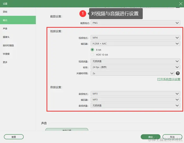Open the 录制 settings section
The width and height of the screenshot is (184, 143).
(x=18, y=12)
